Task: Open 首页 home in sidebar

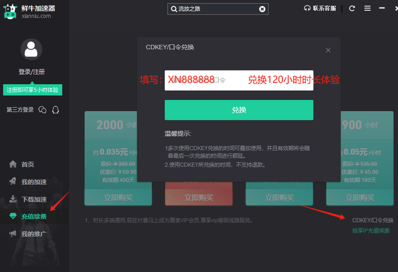Action: tap(27, 164)
